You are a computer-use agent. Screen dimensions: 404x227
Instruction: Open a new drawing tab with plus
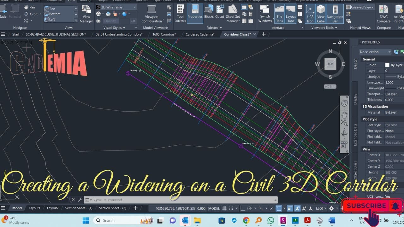click(x=264, y=34)
